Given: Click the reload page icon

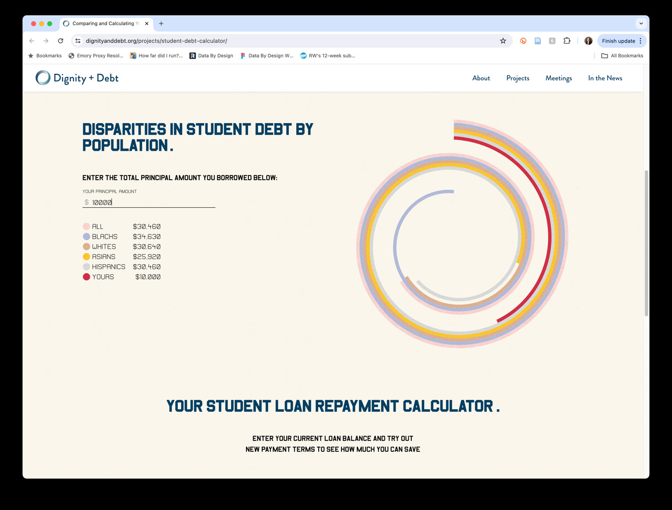Looking at the screenshot, I should point(61,41).
